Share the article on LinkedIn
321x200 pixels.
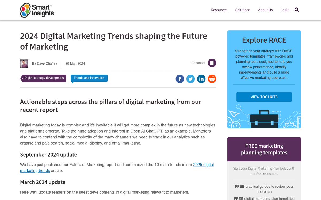[x=201, y=79]
